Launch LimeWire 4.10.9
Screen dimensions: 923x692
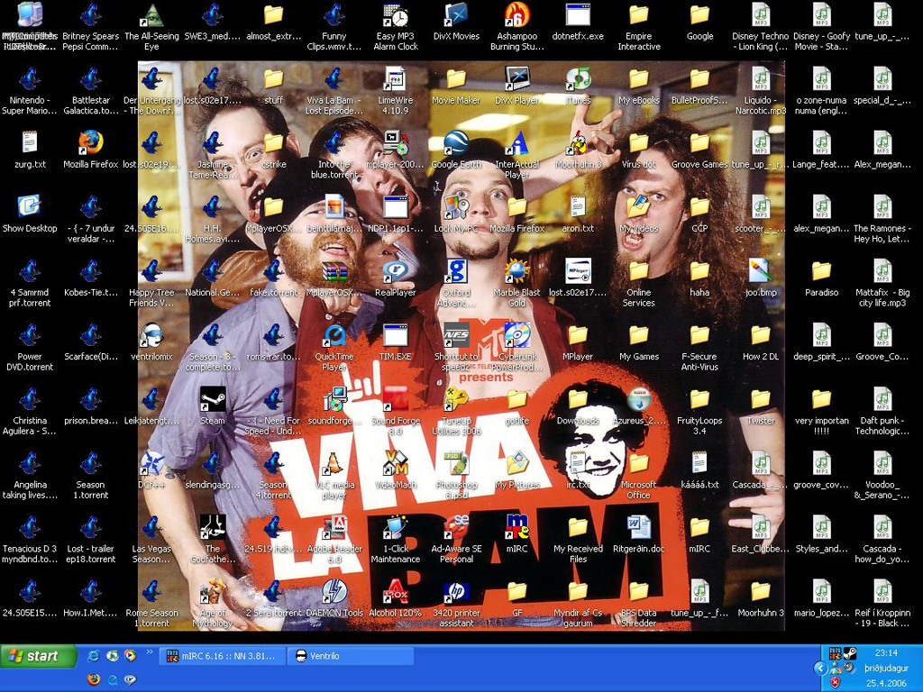396,91
